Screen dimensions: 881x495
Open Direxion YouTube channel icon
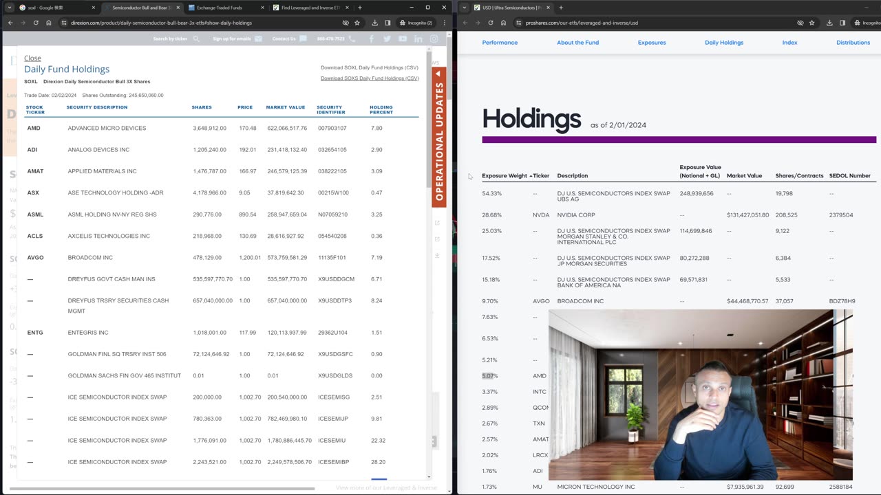[x=403, y=38]
